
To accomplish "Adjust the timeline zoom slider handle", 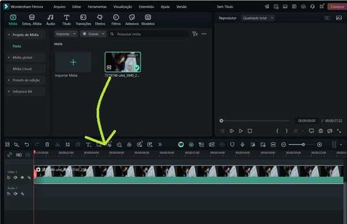I will coord(303,145).
